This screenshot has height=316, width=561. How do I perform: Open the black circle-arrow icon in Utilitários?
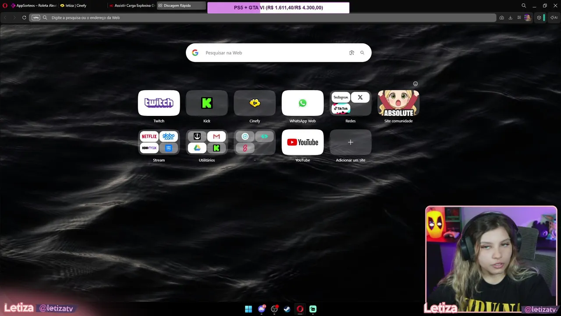[197, 136]
